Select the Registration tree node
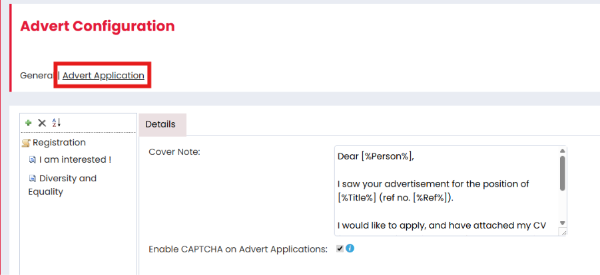The image size is (600, 275). click(x=59, y=142)
